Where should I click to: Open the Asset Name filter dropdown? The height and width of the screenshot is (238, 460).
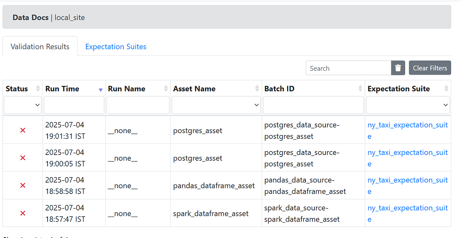coord(216,104)
